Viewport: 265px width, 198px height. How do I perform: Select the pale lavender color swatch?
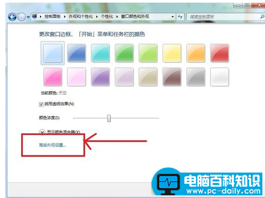point(124,77)
